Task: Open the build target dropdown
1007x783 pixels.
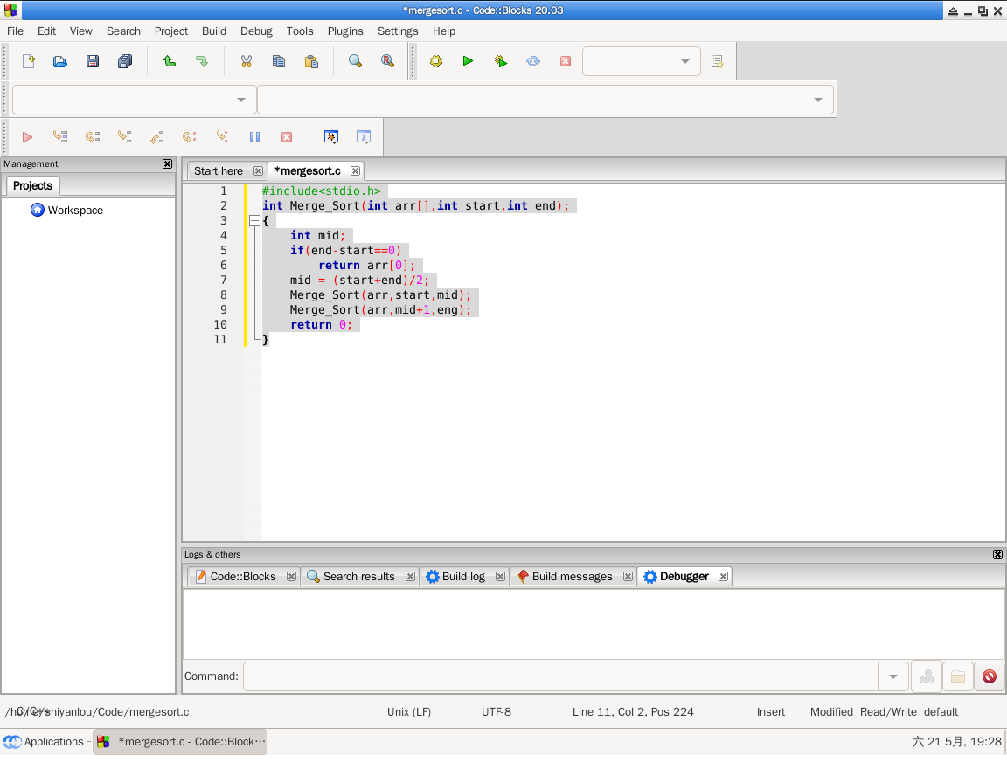Action: click(x=641, y=61)
